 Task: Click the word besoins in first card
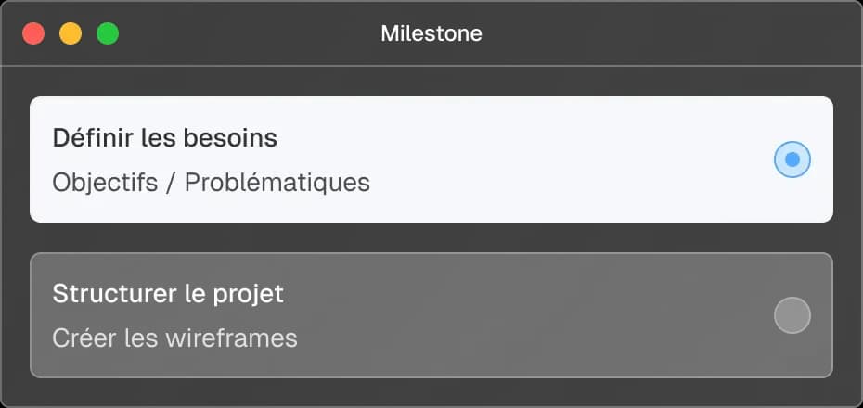[x=235, y=138]
